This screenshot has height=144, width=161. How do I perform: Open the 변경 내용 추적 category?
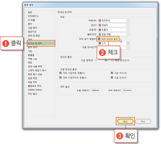pyautogui.click(x=35, y=67)
